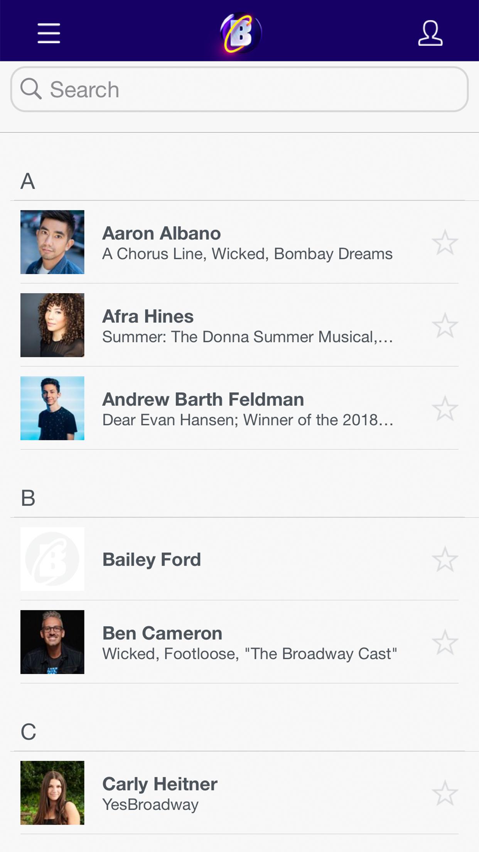Open Carly Heitner's listing

click(x=239, y=793)
